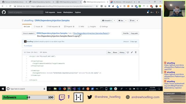The width and height of the screenshot is (186, 104).
Task: Click the Find file button
Action: [x=126, y=34]
